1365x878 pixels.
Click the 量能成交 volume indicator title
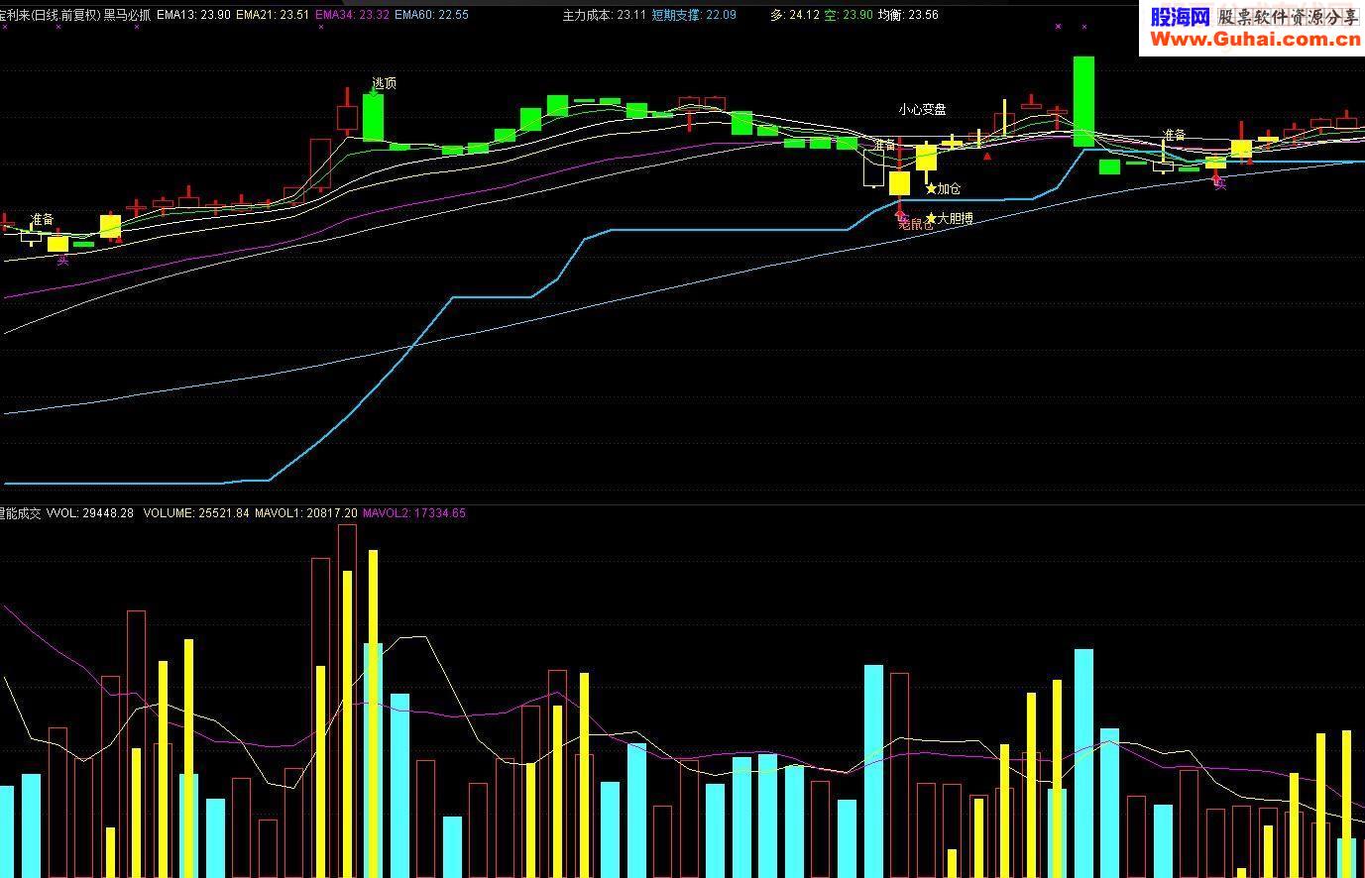tap(20, 513)
